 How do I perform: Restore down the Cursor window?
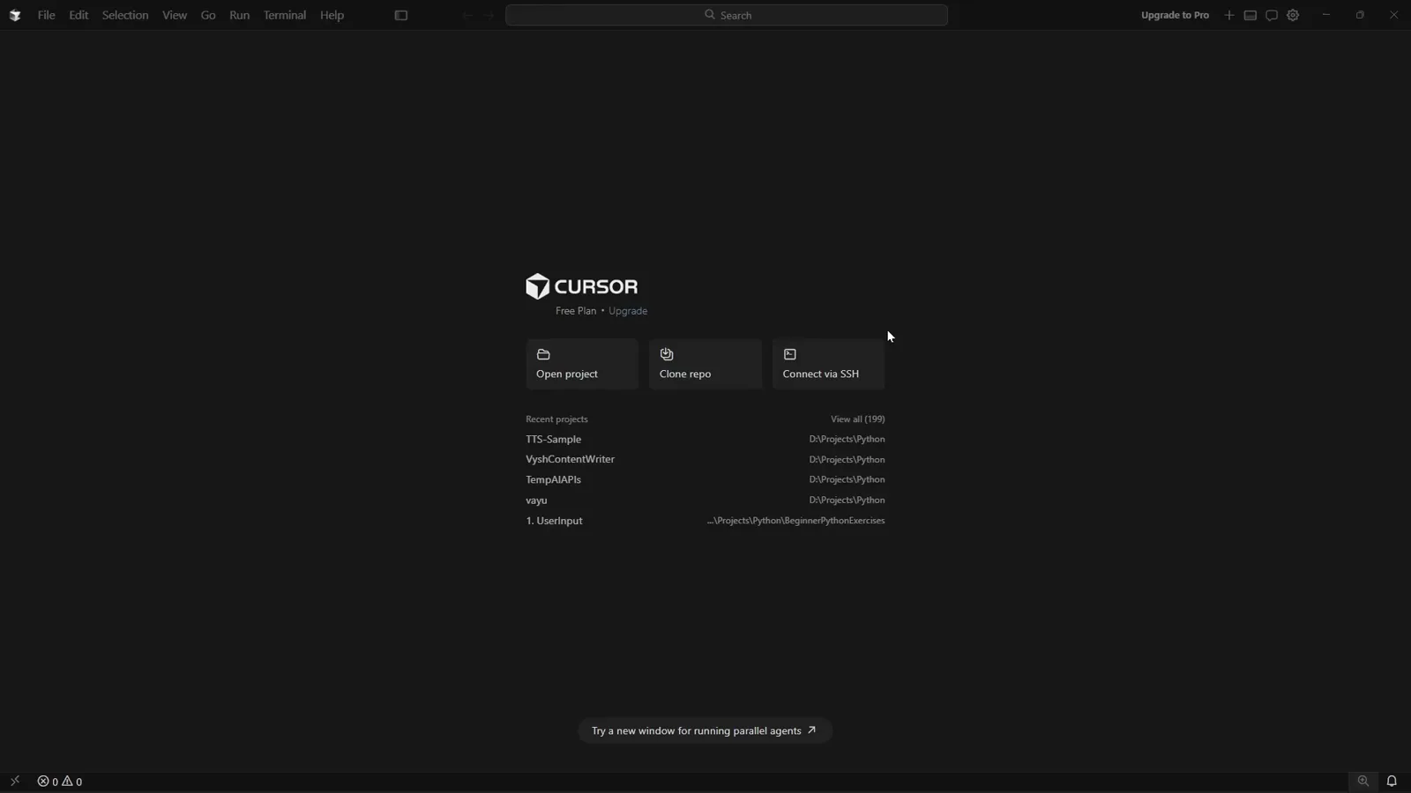1360,15
